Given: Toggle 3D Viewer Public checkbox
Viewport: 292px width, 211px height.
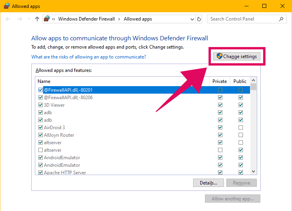Looking at the screenshot, I should click(241, 105).
